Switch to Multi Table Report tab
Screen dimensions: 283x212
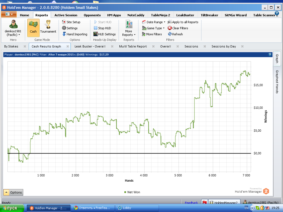133,46
